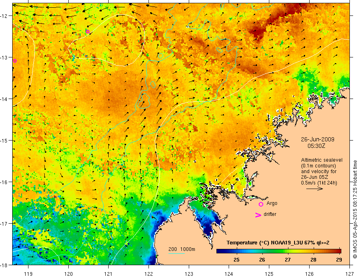
Task: Click the Argo float marker near longitude 120.5
Action: (88, 31)
